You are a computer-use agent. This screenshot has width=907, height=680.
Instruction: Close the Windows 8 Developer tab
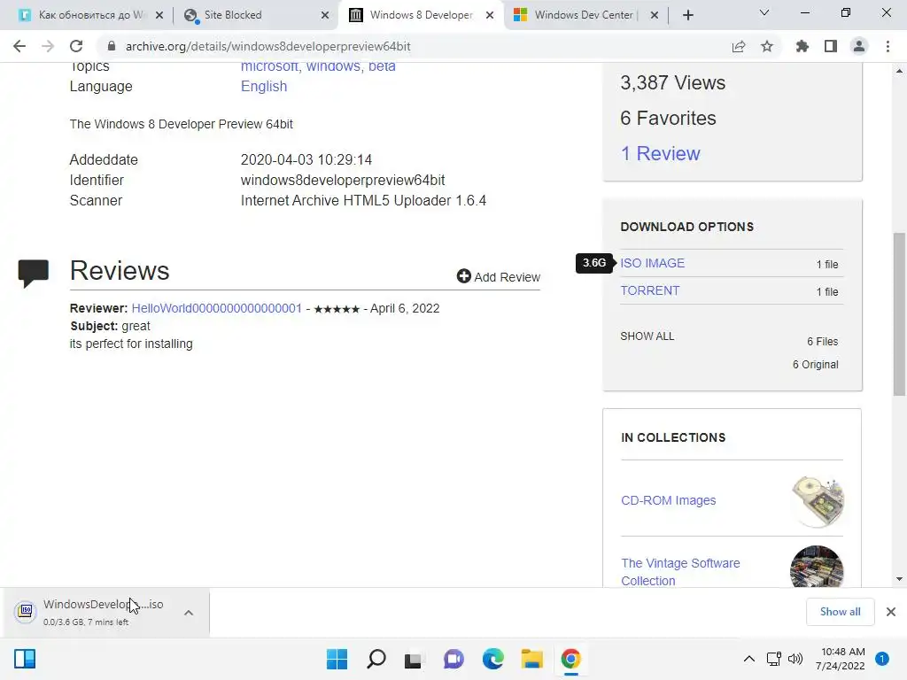pos(490,15)
